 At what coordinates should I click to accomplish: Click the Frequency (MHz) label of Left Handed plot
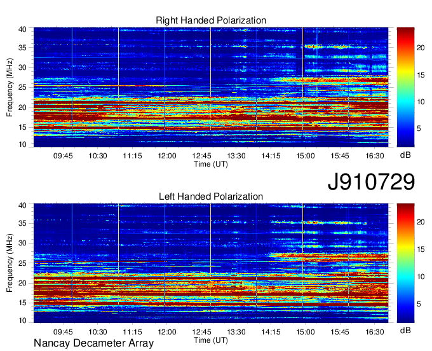(x=10, y=263)
